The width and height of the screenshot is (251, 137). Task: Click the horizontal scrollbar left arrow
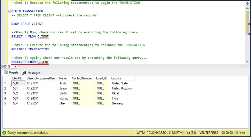[x=20, y=66]
